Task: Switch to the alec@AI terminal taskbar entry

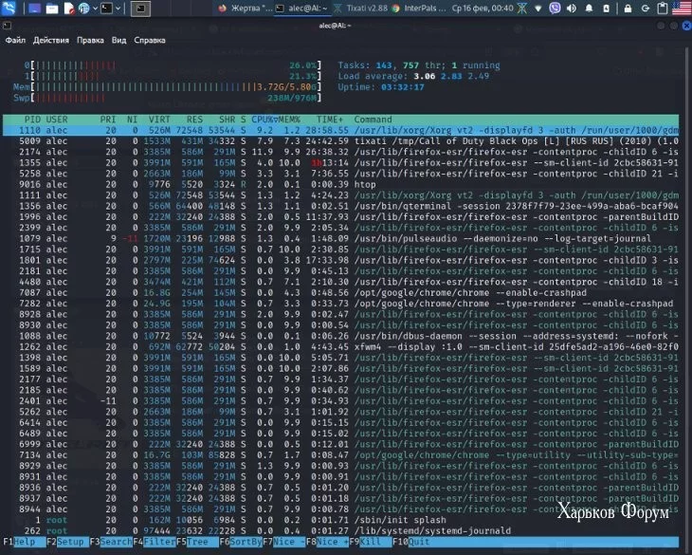Action: [x=301, y=8]
